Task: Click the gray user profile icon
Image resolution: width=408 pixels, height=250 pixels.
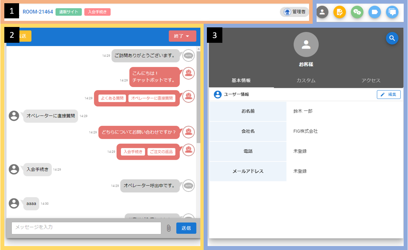Action: pyautogui.click(x=322, y=12)
